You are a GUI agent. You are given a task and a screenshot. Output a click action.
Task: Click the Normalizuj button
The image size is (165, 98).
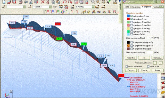[158, 58]
